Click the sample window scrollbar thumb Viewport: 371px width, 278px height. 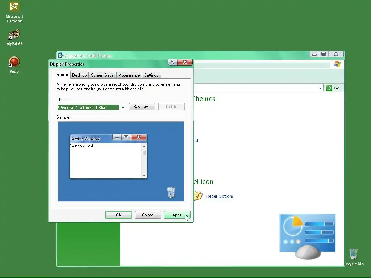point(143,152)
